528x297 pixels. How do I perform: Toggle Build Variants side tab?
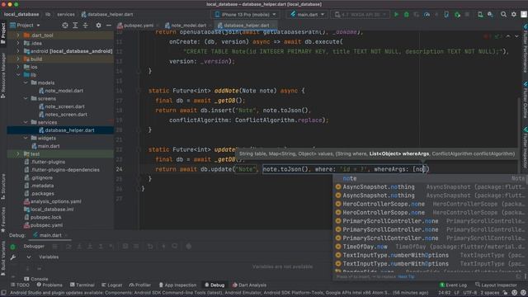tap(3, 258)
